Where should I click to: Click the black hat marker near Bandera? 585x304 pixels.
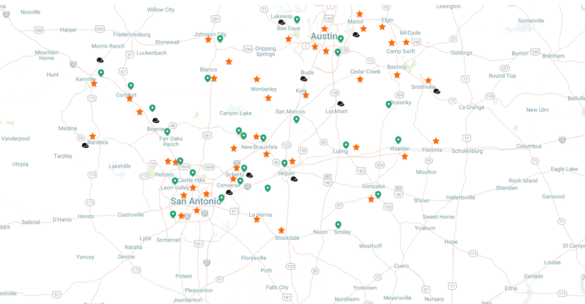(85, 145)
